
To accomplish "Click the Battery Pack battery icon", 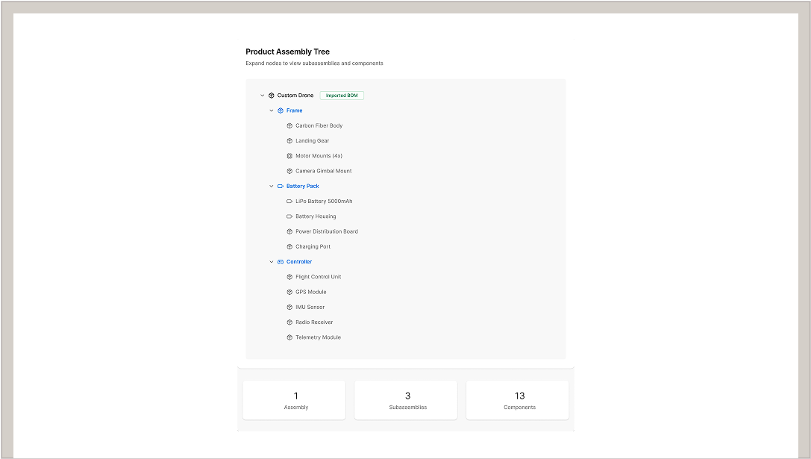I will (x=281, y=186).
